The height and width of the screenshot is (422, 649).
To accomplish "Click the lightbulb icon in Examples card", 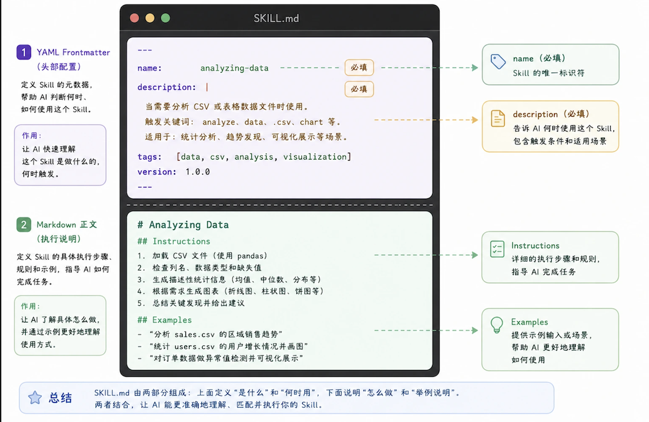I will (497, 325).
